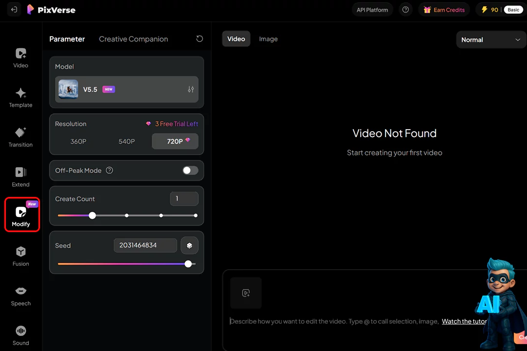Open the Basic plan credits menu
The height and width of the screenshot is (351, 527).
click(501, 10)
